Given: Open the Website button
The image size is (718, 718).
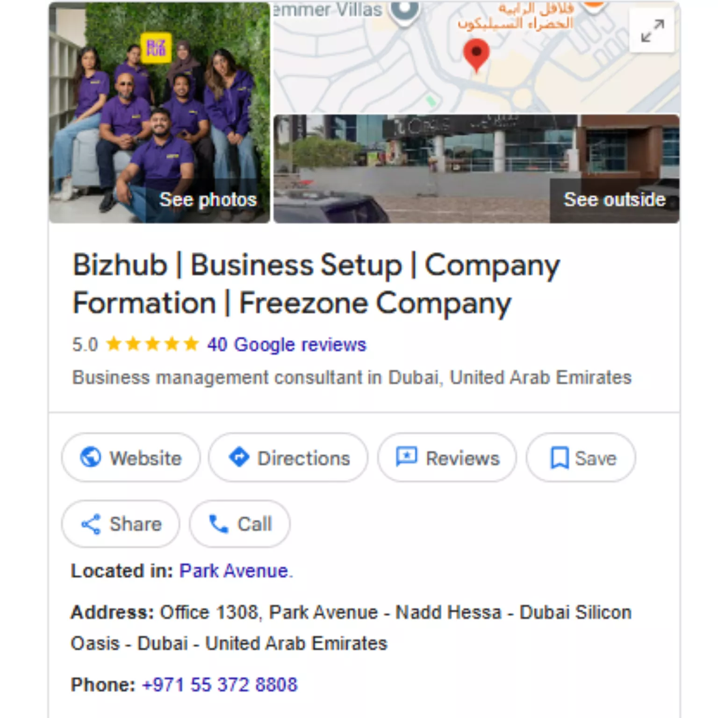Looking at the screenshot, I should point(131,458).
